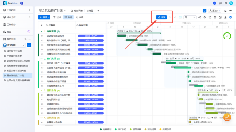Viewport: 236px width, 132px height.
Task: Click date range 25/2/8 - 25/2/14
Action: click(91, 40)
